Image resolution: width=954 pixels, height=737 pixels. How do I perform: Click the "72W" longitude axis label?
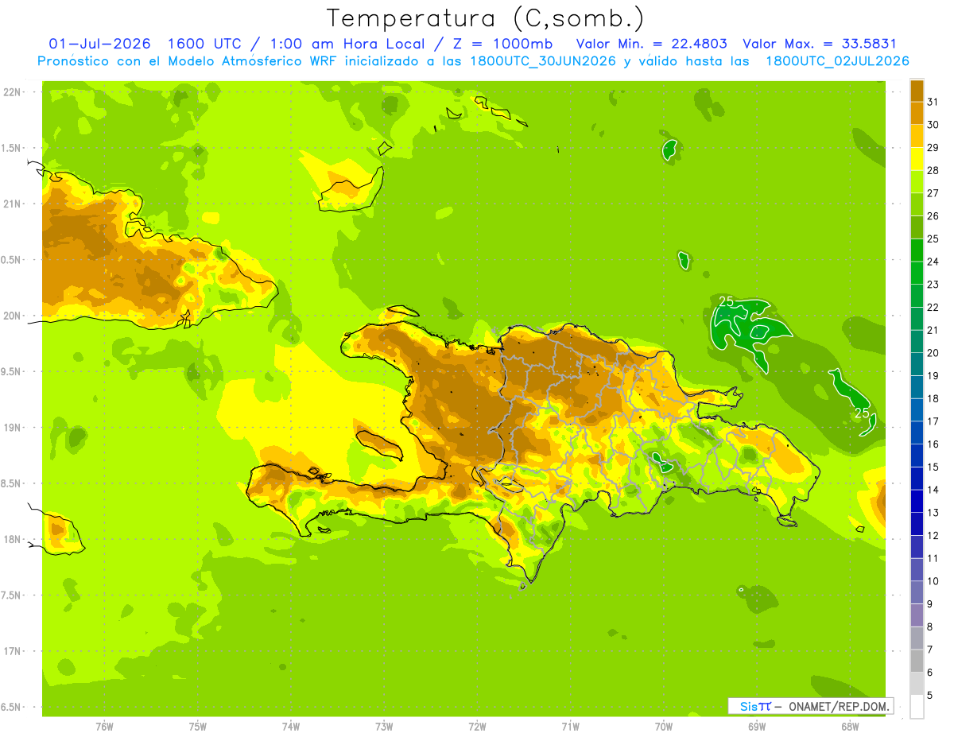point(477,727)
